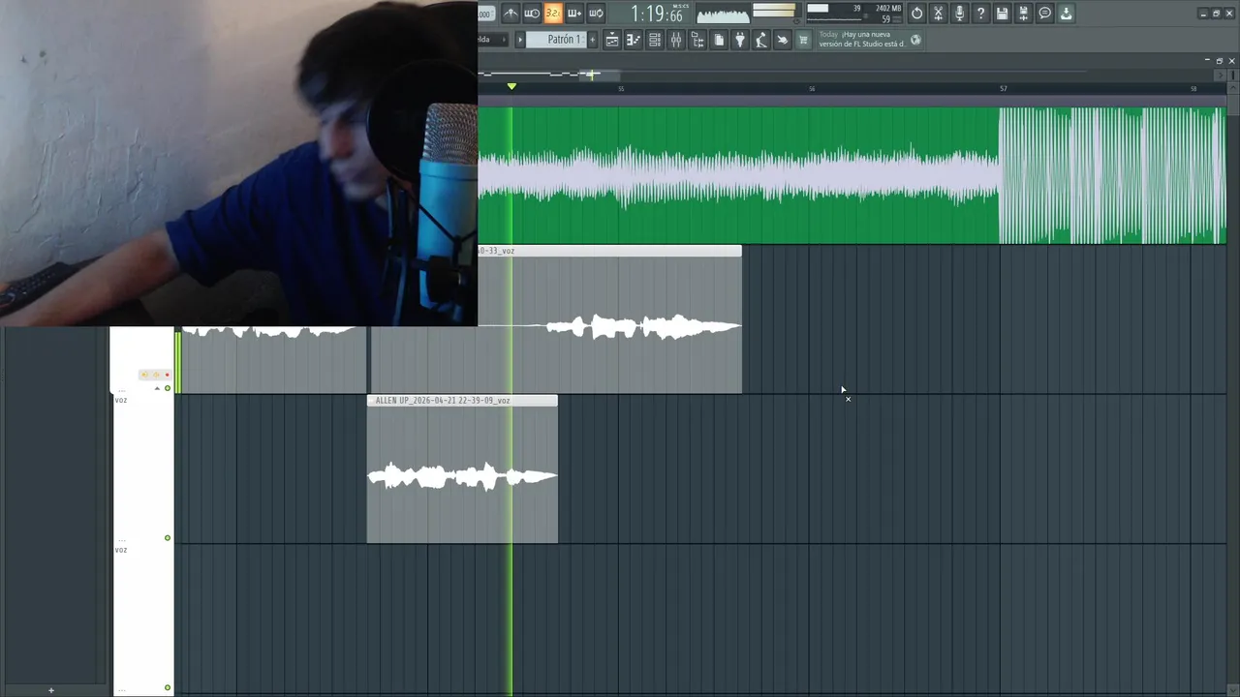Image resolution: width=1240 pixels, height=697 pixels.
Task: Open the shopping cart content library
Action: (803, 40)
